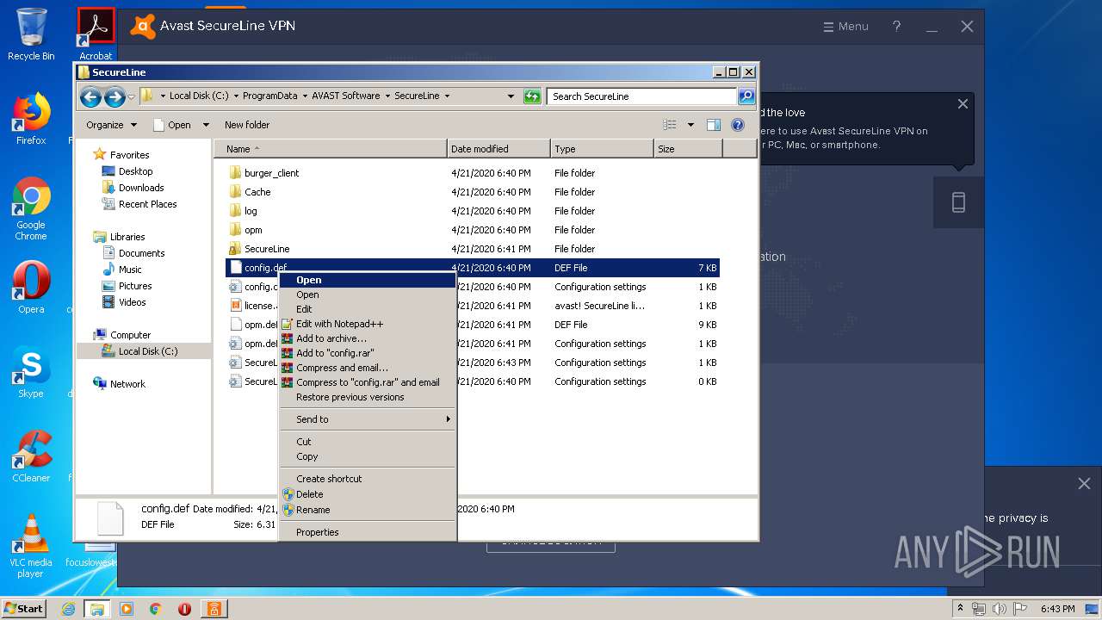The image size is (1102, 620).
Task: Dismiss the Avast share-the-love popup
Action: click(963, 104)
